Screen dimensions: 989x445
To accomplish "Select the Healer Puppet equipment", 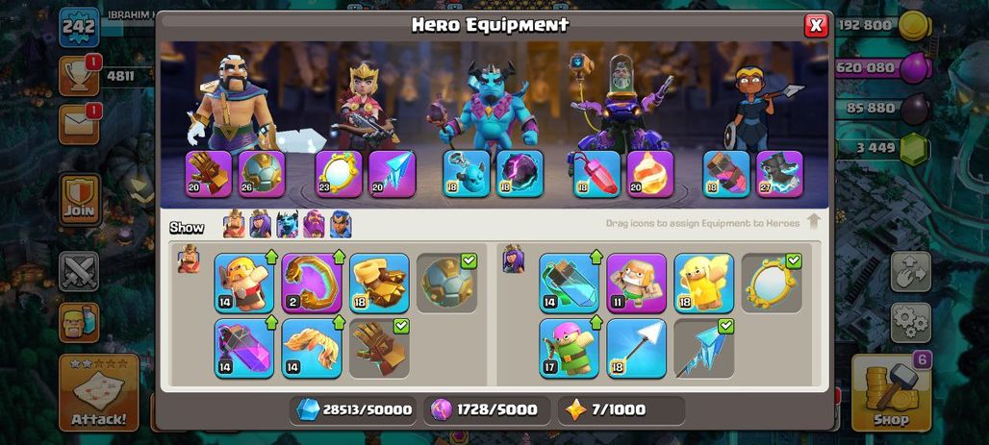I will 704,283.
